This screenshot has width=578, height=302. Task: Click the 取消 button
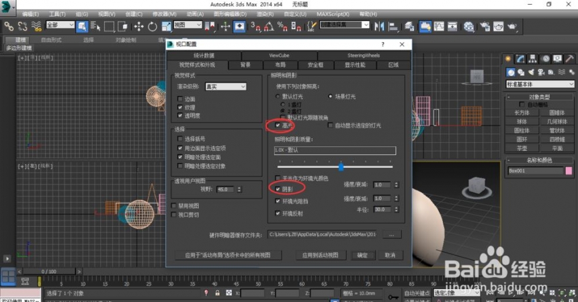[x=390, y=255]
